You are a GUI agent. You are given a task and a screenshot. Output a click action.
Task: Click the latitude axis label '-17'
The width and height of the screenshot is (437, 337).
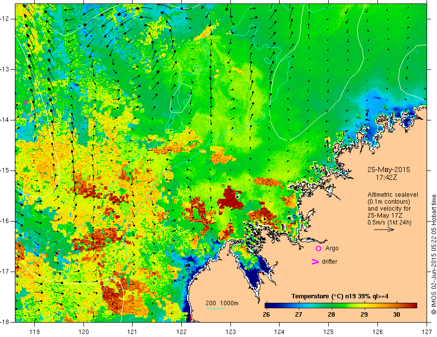(x=5, y=272)
